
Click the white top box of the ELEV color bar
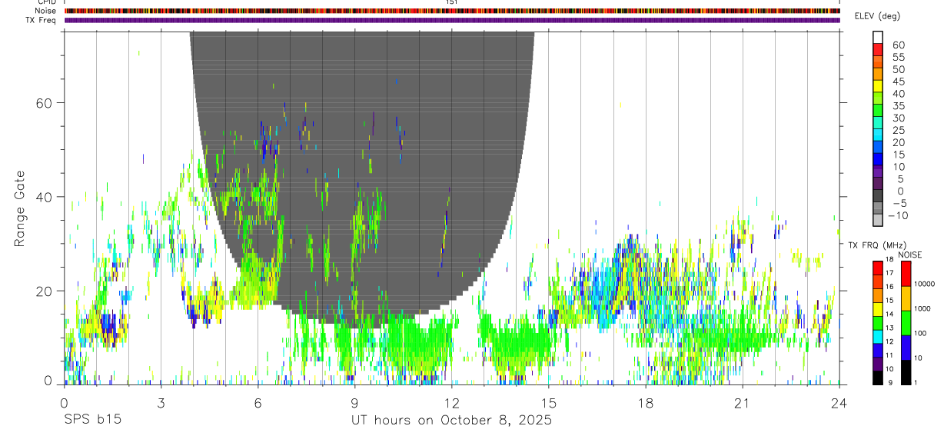[878, 37]
